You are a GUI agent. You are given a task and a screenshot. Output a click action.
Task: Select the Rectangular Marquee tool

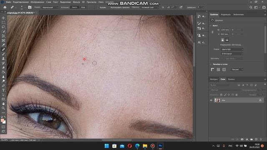3,22
